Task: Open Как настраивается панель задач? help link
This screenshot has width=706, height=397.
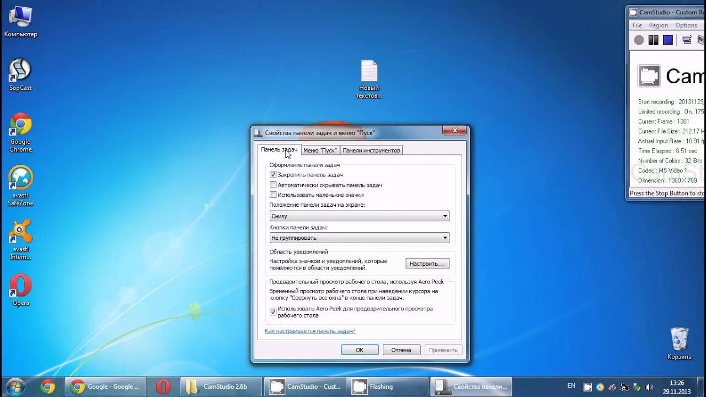Action: [x=310, y=331]
